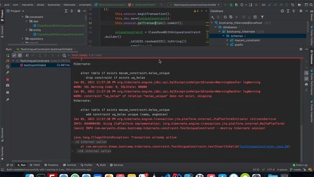Hide the Run panel with minimize dash

tap(307, 49)
